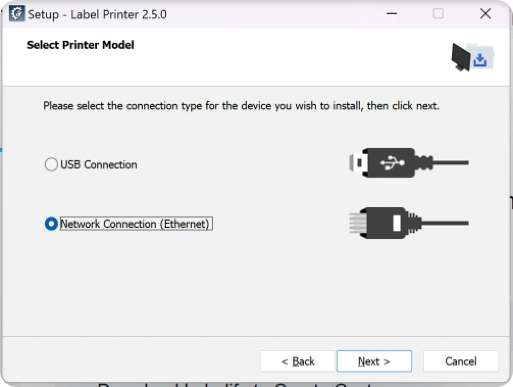Click the connection type instruction text
513x387 pixels.
point(241,106)
